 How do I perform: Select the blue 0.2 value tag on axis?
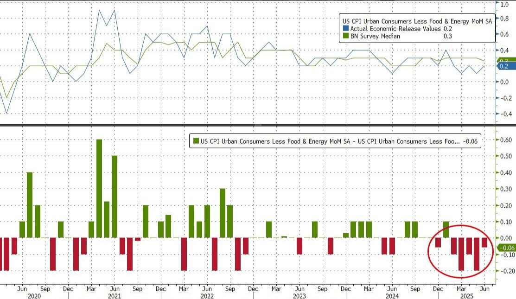point(505,66)
